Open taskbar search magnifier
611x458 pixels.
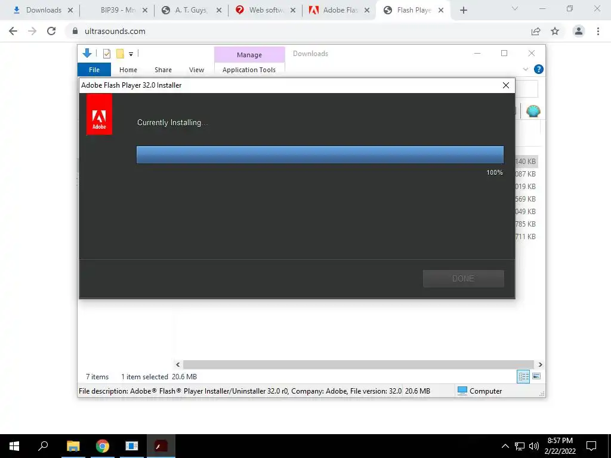tap(43, 446)
